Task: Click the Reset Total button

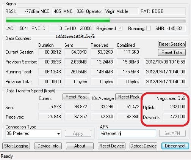Action: click(172, 52)
